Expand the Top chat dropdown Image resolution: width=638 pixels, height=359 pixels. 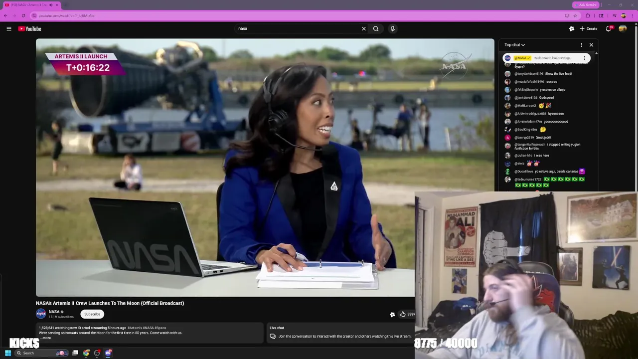tap(514, 45)
